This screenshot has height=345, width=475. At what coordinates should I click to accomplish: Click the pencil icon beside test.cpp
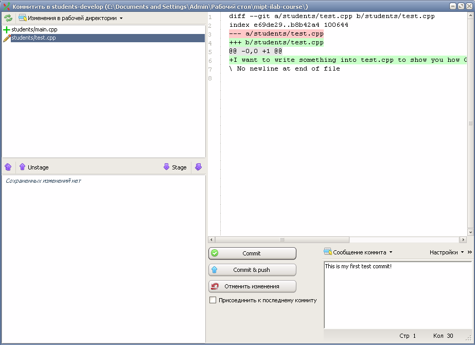coord(7,38)
